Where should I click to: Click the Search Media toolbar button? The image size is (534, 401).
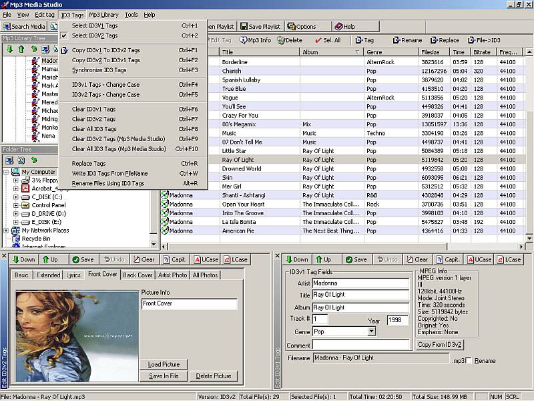[25, 27]
